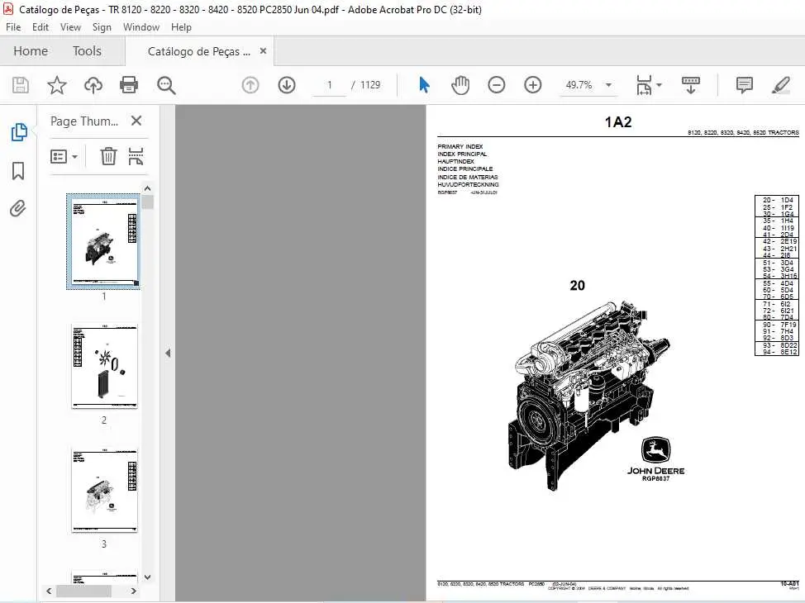805x603 pixels.
Task: Click the thumbnails scroll up arrow
Action: pos(147,188)
